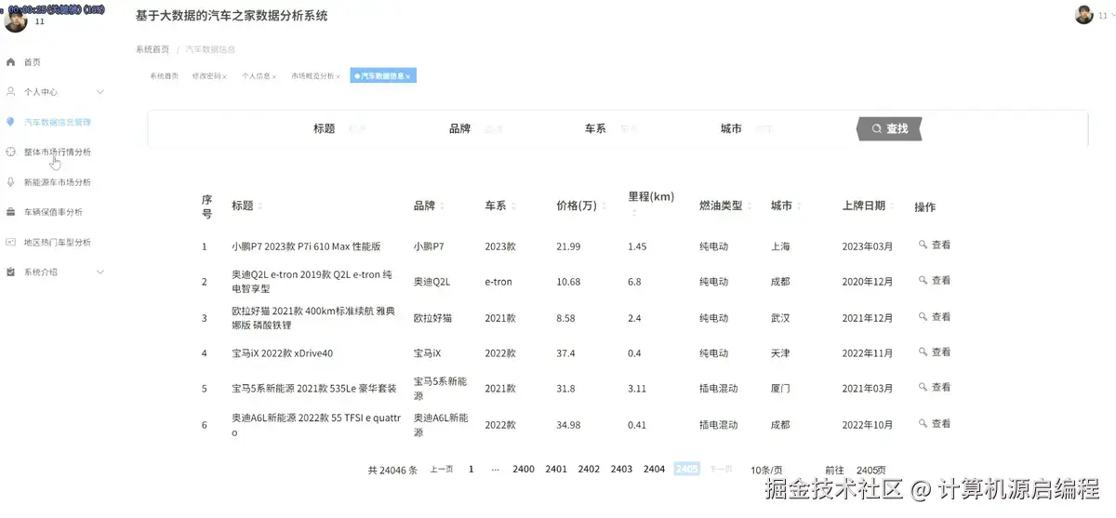1116x518 pixels.
Task: Click the magnifier icon in row 小鹏P7 2023款
Action: tap(923, 246)
